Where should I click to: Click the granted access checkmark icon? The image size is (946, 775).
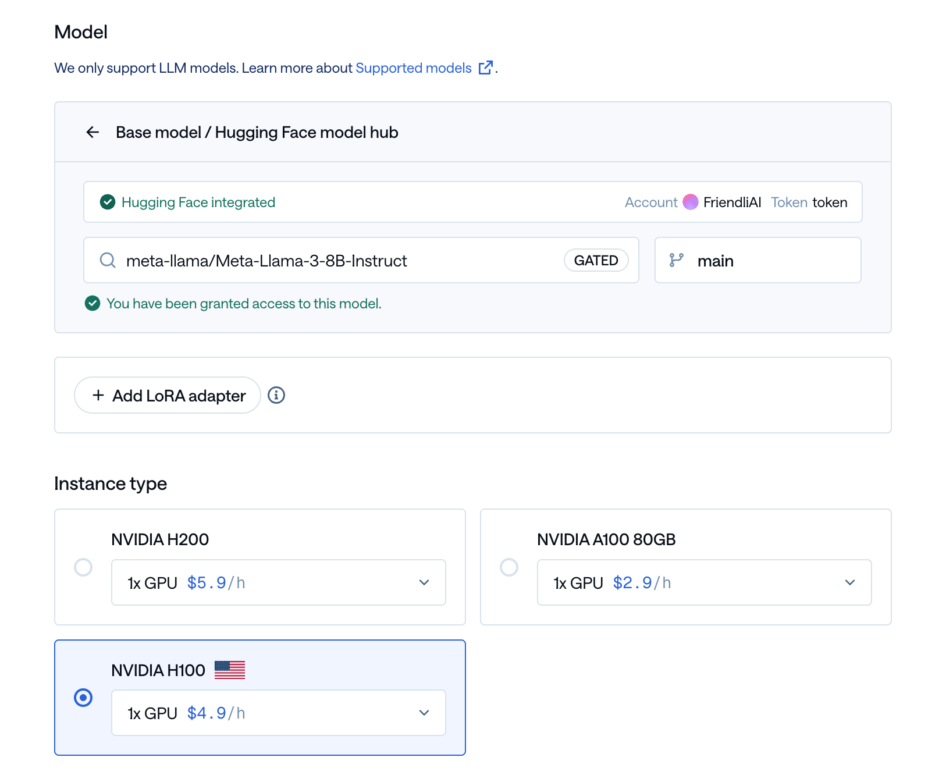pos(93,303)
